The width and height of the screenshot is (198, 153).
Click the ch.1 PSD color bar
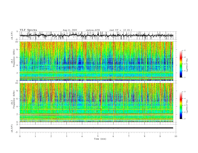coord(181,64)
